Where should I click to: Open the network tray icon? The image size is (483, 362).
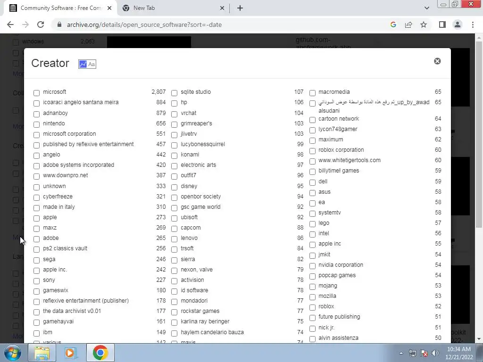[412, 353]
